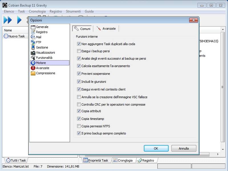Click the run all tasks double-arrow icon
Viewport: 228px width, 171px height.
(8, 20)
